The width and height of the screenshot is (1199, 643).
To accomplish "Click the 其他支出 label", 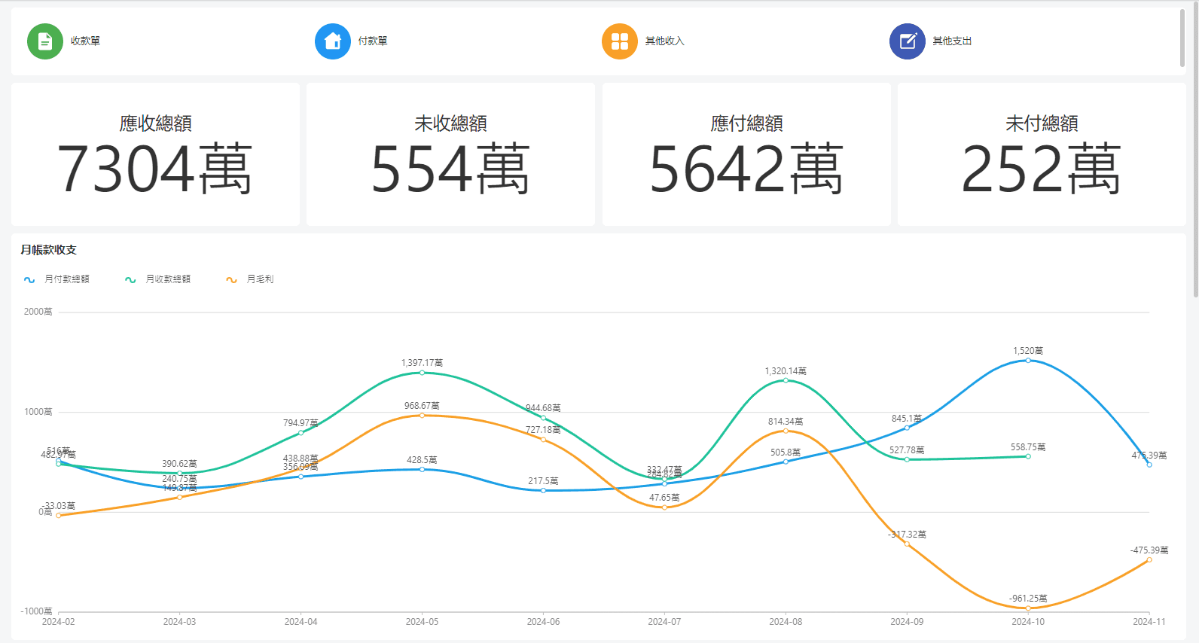I will click(x=952, y=41).
